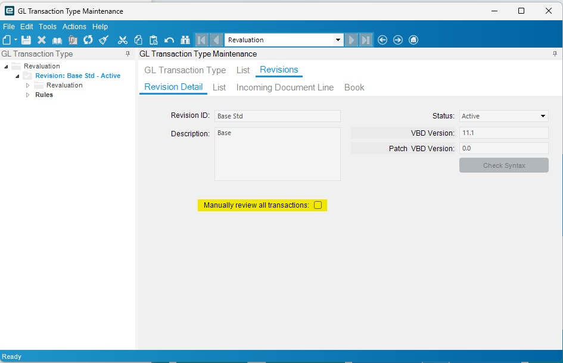This screenshot has height=363, width=563.
Task: Click the Paste clipboard icon
Action: click(154, 40)
